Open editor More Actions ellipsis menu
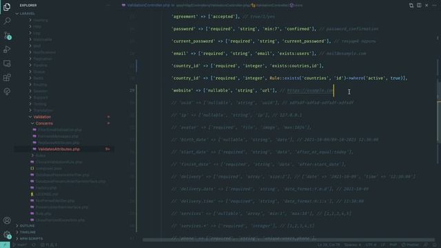This screenshot has height=248, width=441. pyautogui.click(x=434, y=6)
